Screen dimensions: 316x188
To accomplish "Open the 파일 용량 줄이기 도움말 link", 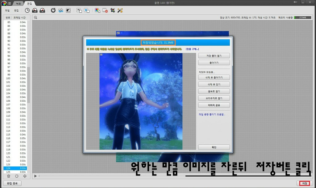I will click(x=212, y=114).
